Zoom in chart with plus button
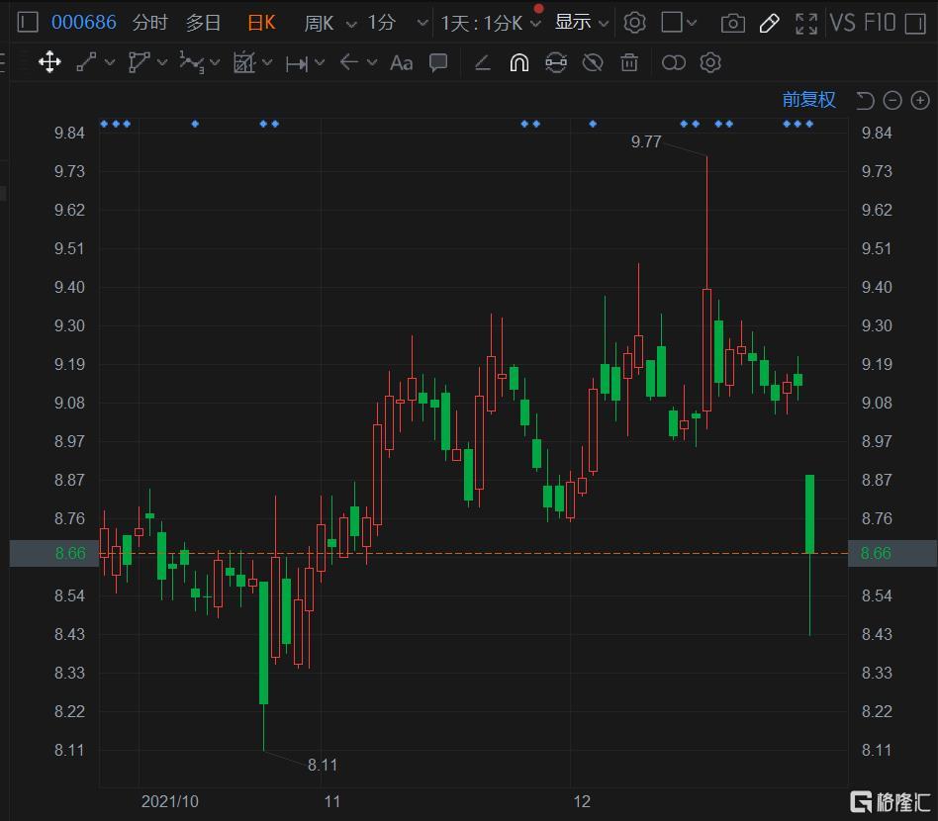Screen dimensions: 938x821 pos(920,101)
